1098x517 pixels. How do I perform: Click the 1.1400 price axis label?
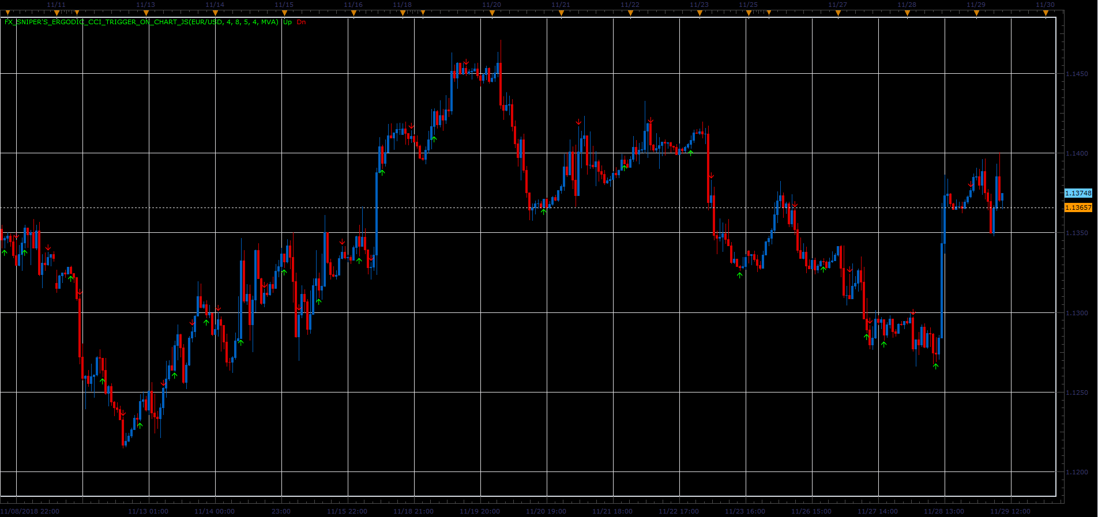[1077, 153]
